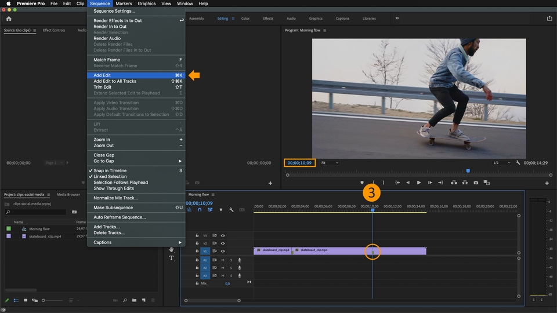Step forward one frame in Program monitor

[430, 183]
